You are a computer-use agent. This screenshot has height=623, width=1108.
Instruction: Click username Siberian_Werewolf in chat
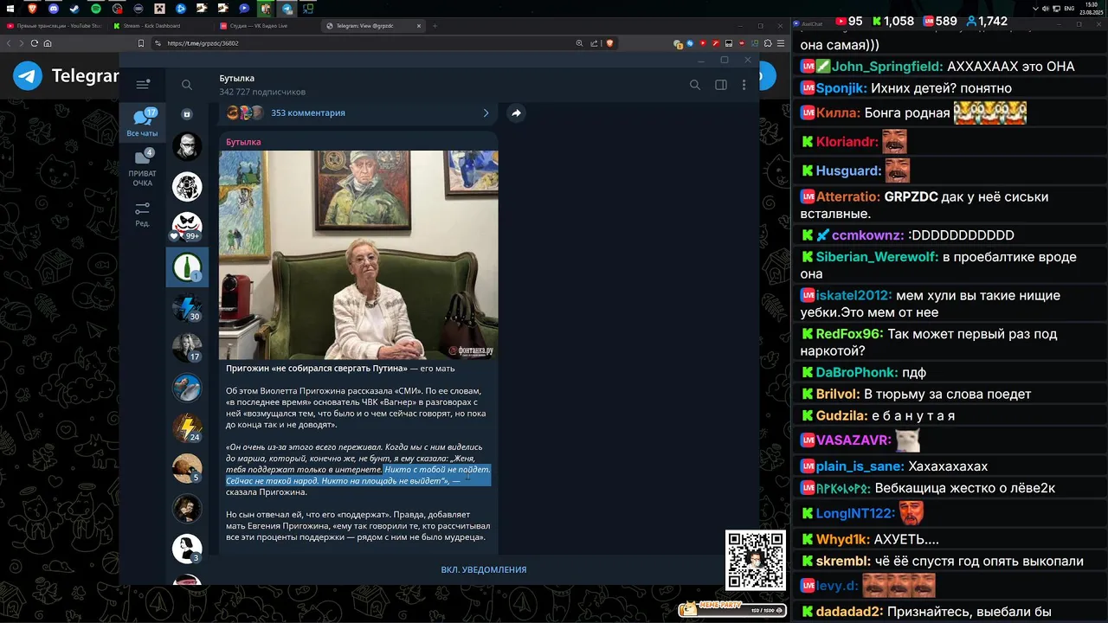[x=877, y=257]
